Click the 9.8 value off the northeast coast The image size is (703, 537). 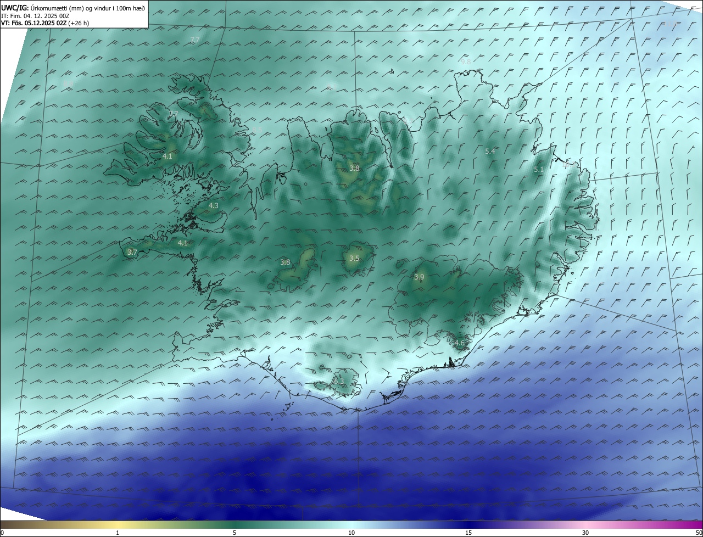tap(466, 62)
